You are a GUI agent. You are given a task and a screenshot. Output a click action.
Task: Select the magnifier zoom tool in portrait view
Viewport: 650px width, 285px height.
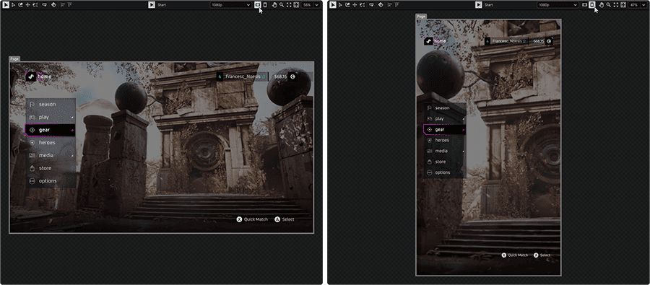(609, 5)
